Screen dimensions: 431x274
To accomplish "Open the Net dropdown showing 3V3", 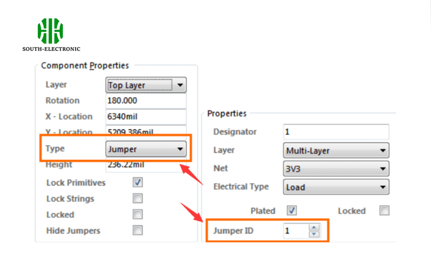I will pos(336,169).
